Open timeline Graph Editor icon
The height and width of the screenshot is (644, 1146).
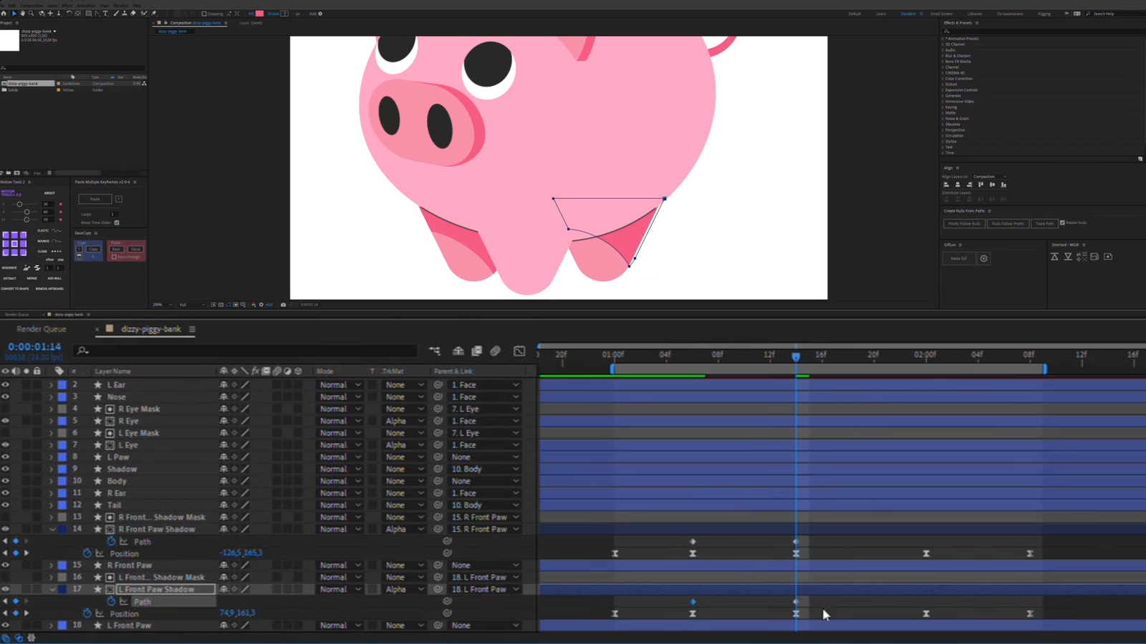tap(519, 351)
